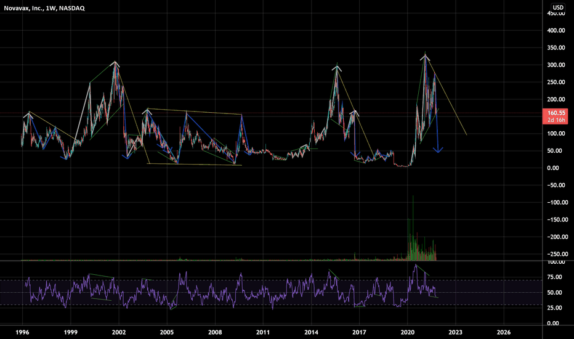
Task: Click the 300.00 price axis label
Action: (x=556, y=65)
